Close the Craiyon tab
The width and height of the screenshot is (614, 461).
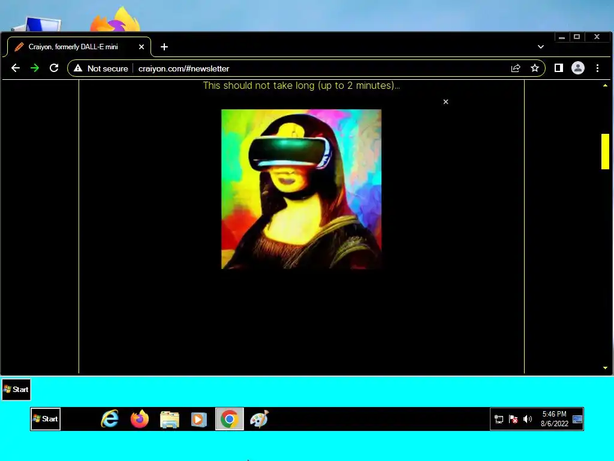[x=142, y=47]
